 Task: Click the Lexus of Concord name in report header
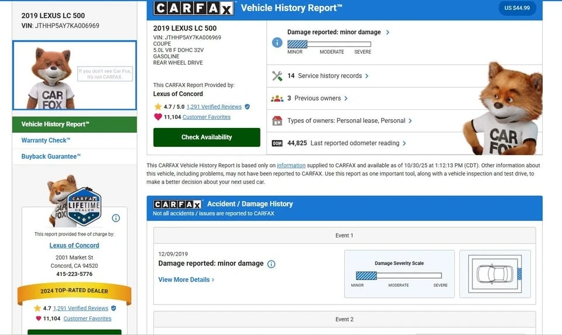pyautogui.click(x=178, y=94)
